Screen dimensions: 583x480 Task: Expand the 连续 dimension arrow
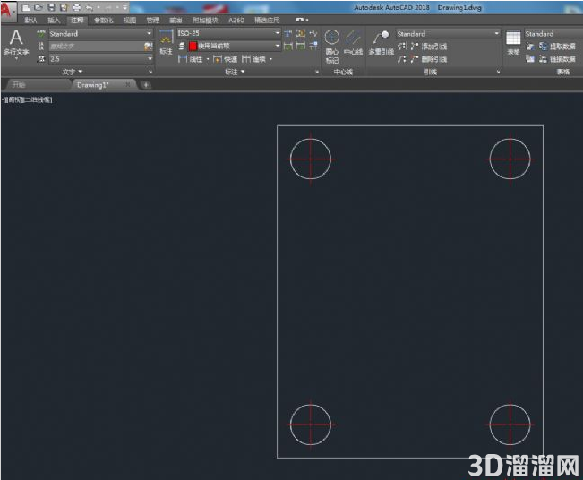click(x=270, y=59)
